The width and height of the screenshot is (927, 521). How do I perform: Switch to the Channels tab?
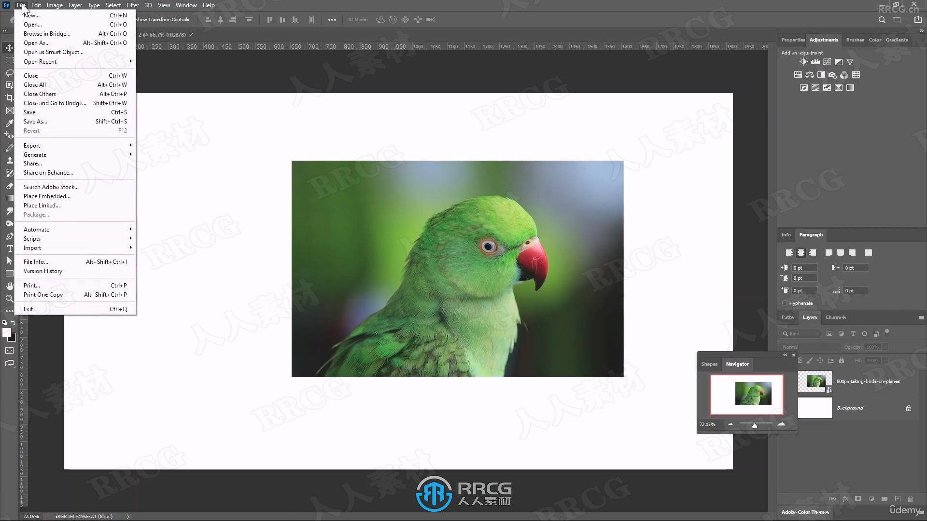[835, 317]
